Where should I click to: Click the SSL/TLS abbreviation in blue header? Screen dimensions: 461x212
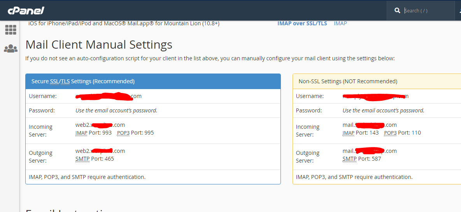[60, 81]
